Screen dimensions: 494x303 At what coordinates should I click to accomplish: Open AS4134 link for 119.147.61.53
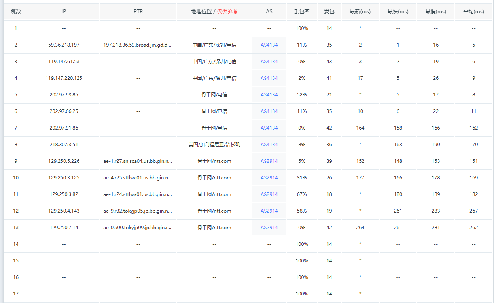(x=269, y=62)
